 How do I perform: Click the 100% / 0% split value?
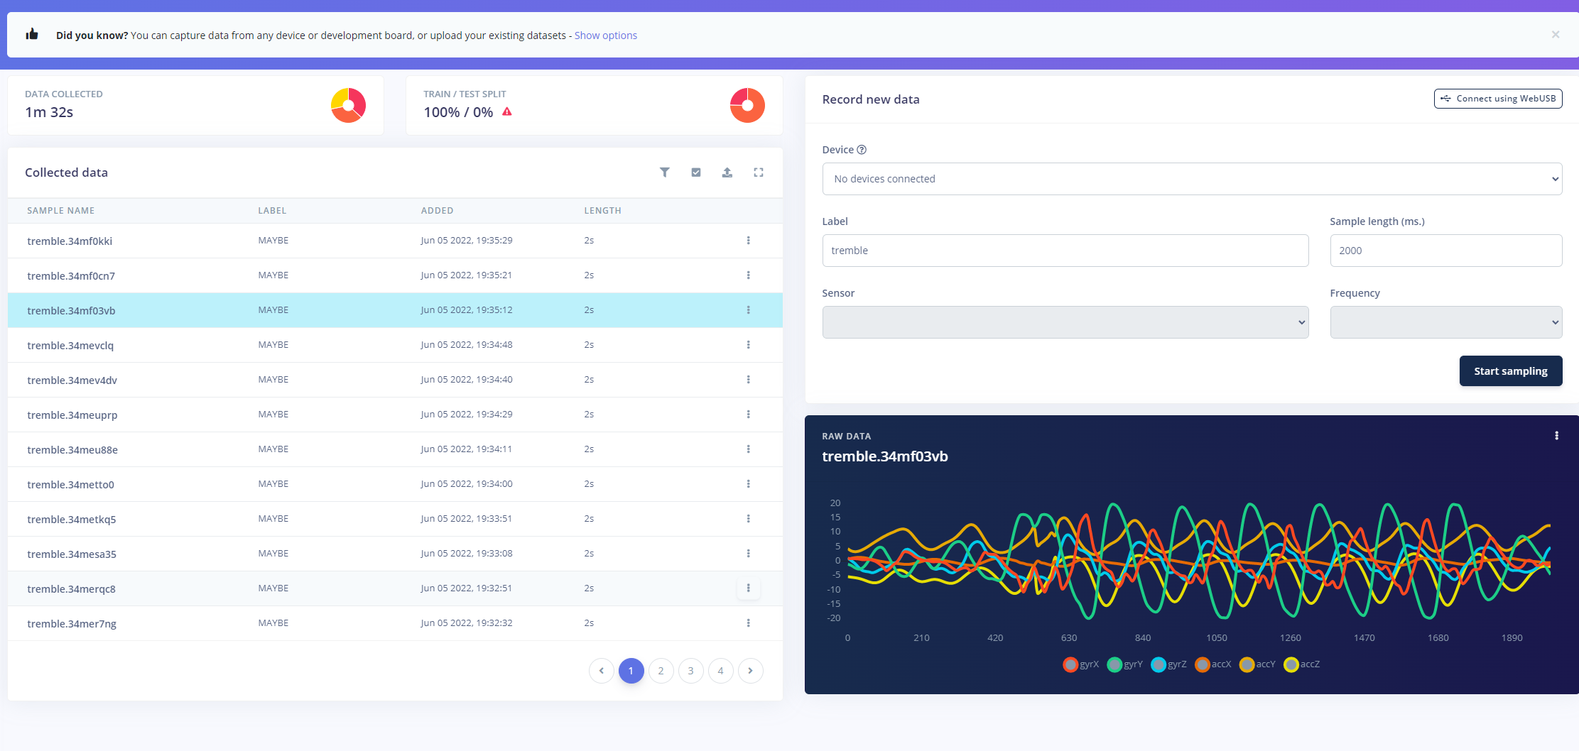click(x=458, y=112)
